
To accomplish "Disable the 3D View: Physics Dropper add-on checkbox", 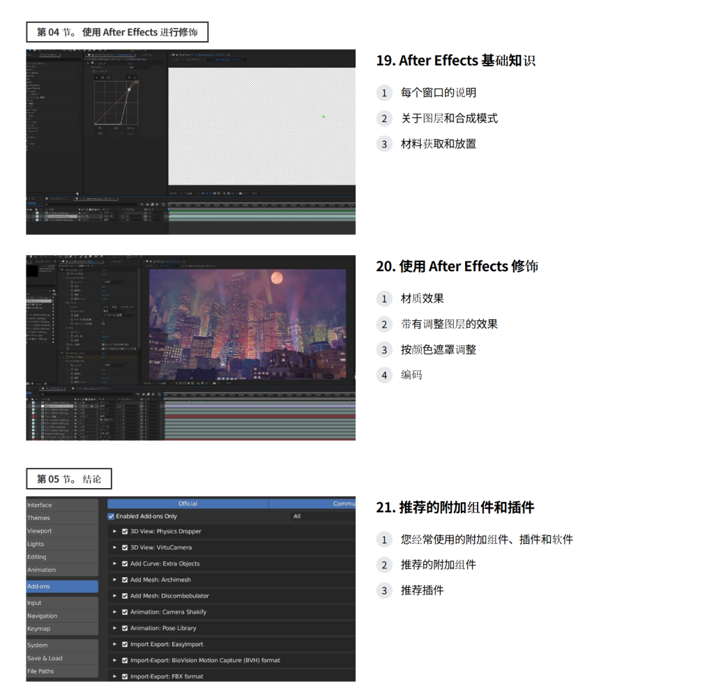I will pos(125,531).
